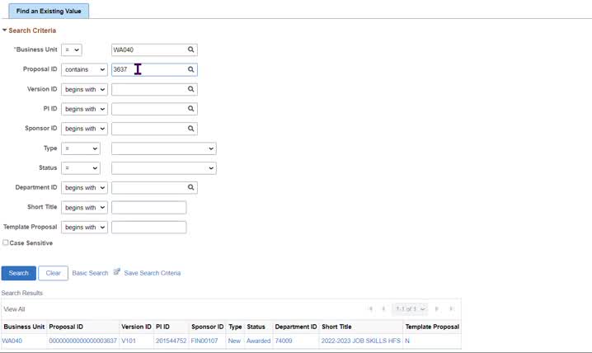Image resolution: width=592 pixels, height=353 pixels.
Task: Open the Proposal ID 'contains' operator dropdown
Action: tap(85, 69)
